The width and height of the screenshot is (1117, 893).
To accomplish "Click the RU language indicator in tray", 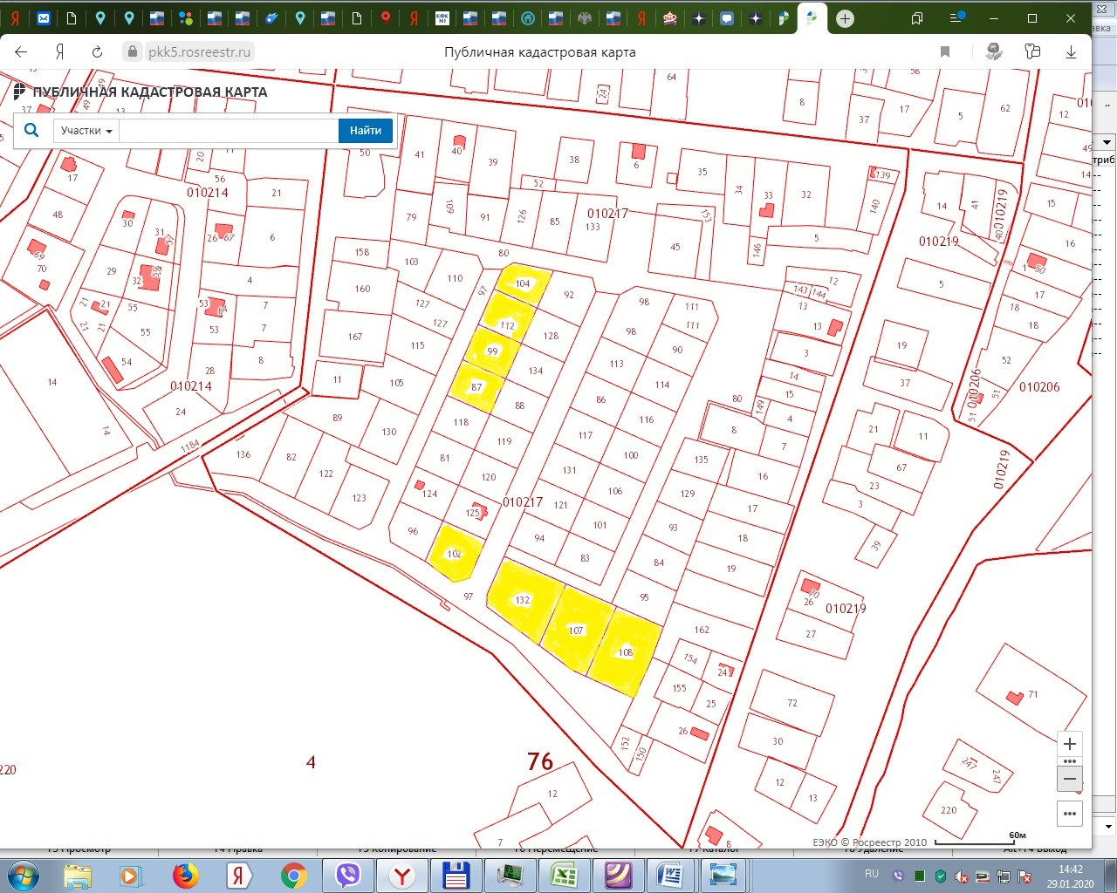I will 872,874.
